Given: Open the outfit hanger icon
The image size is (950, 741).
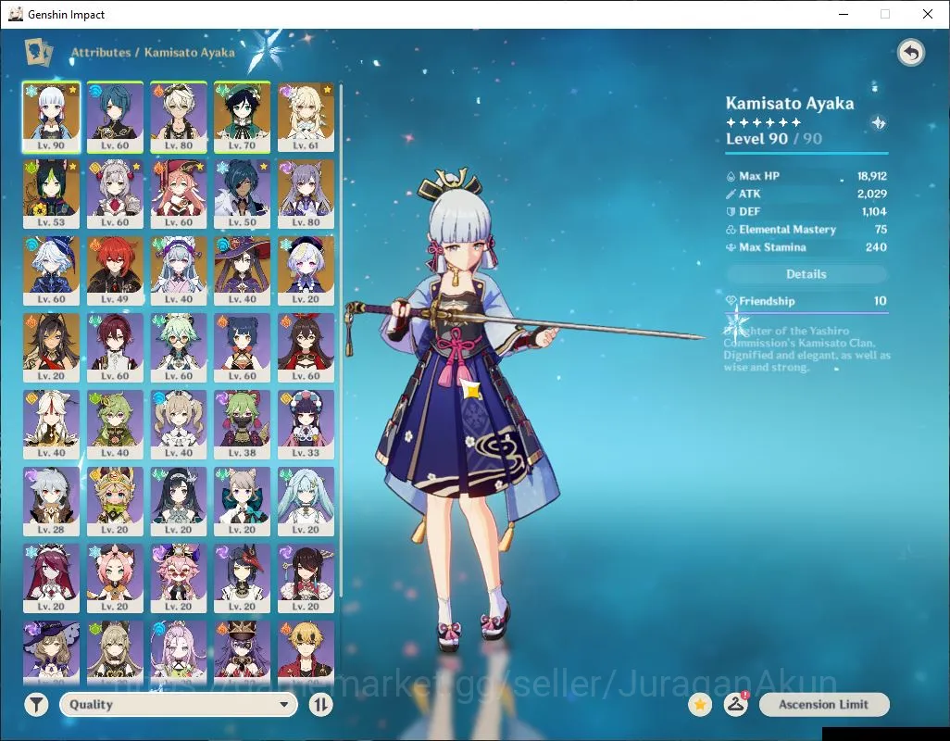Looking at the screenshot, I should tap(735, 705).
